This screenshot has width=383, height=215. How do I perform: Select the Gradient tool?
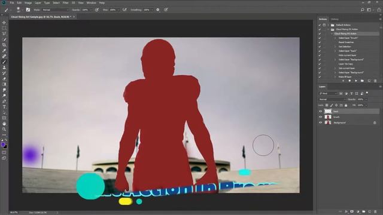(4, 84)
